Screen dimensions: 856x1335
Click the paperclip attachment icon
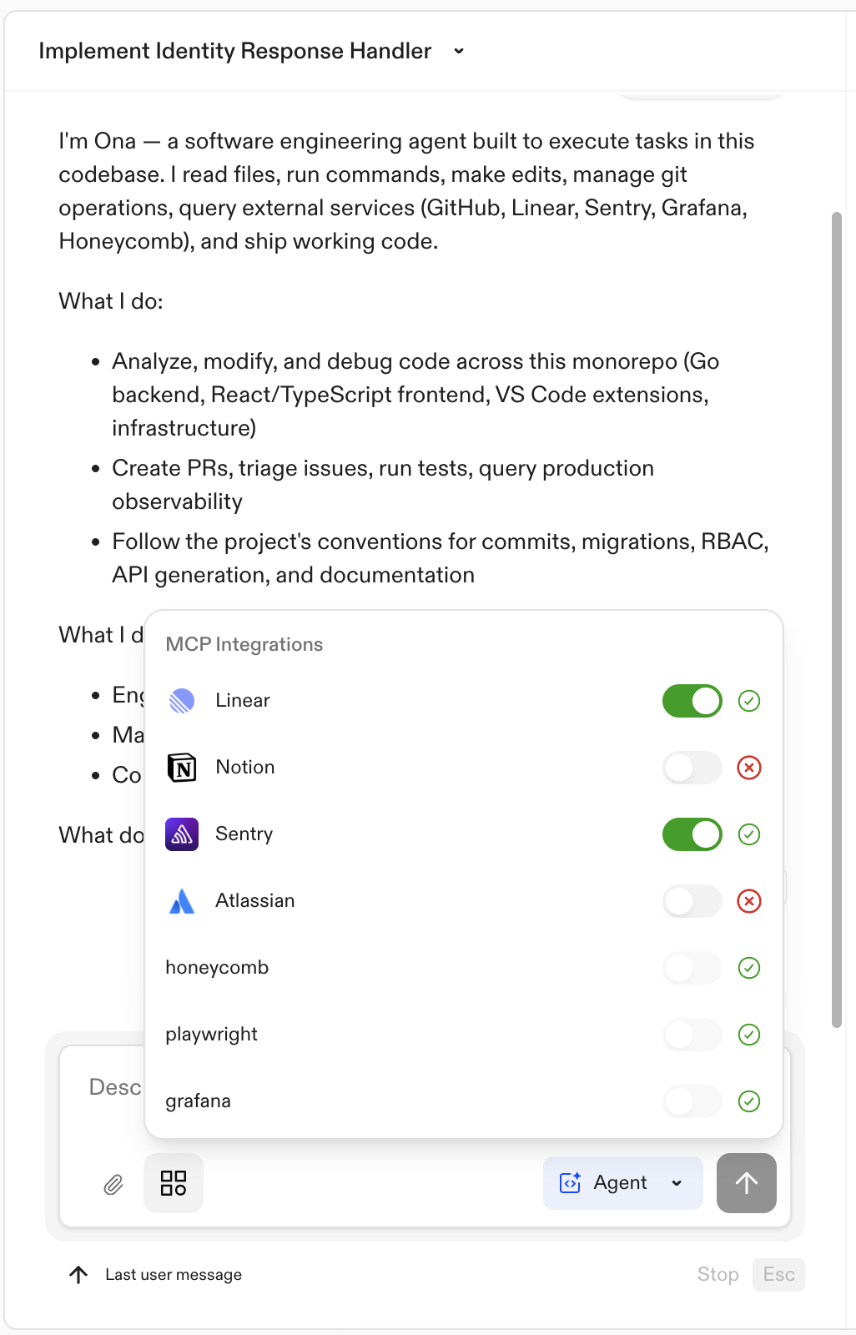pyautogui.click(x=113, y=1183)
